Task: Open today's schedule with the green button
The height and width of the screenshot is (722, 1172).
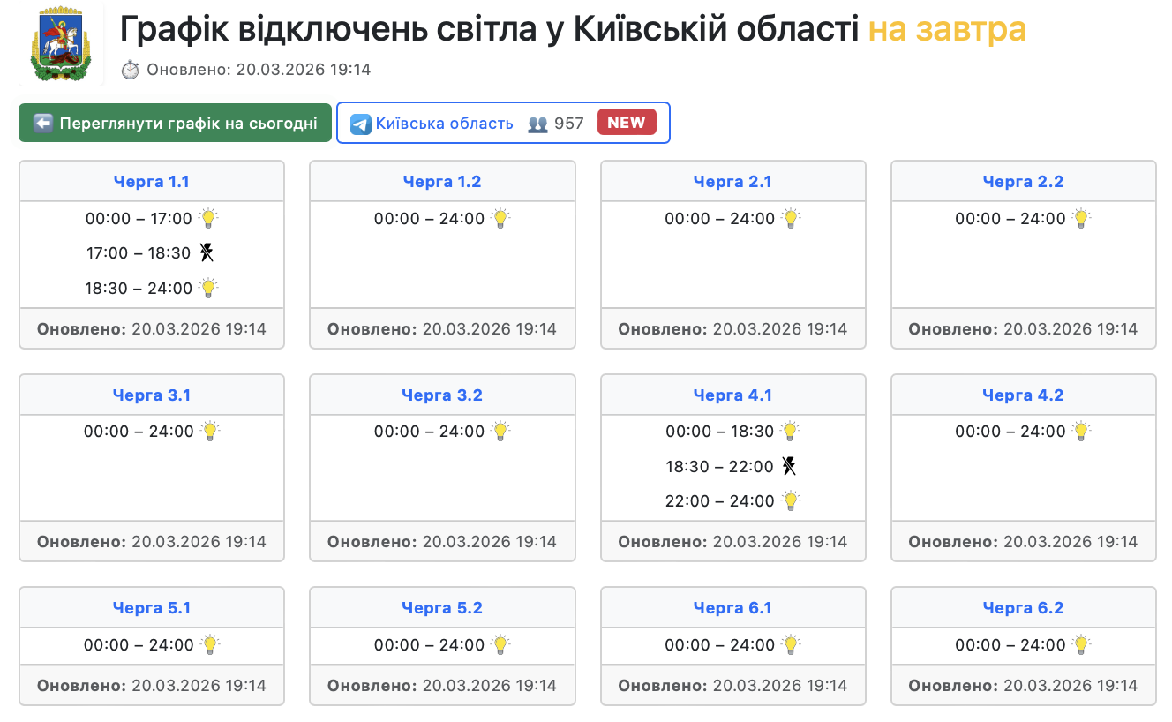Action: point(175,124)
